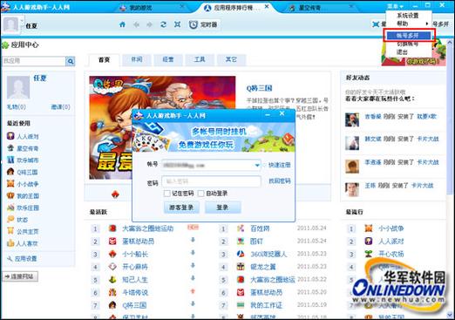
Task: Open 人人派对 icon in recently used list
Action: pyautogui.click(x=10, y=136)
